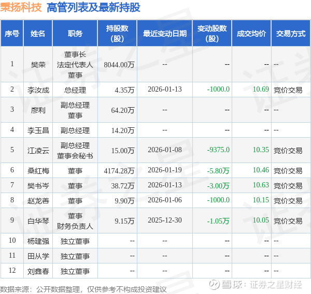This screenshot has height=294, width=311.
Task: Select the name 桑红梅 in the table
Action: tap(38, 170)
